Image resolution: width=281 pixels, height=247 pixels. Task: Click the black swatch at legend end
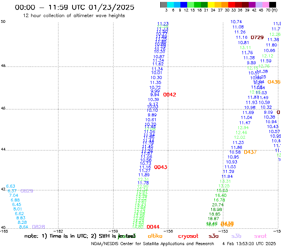tap(272, 5)
